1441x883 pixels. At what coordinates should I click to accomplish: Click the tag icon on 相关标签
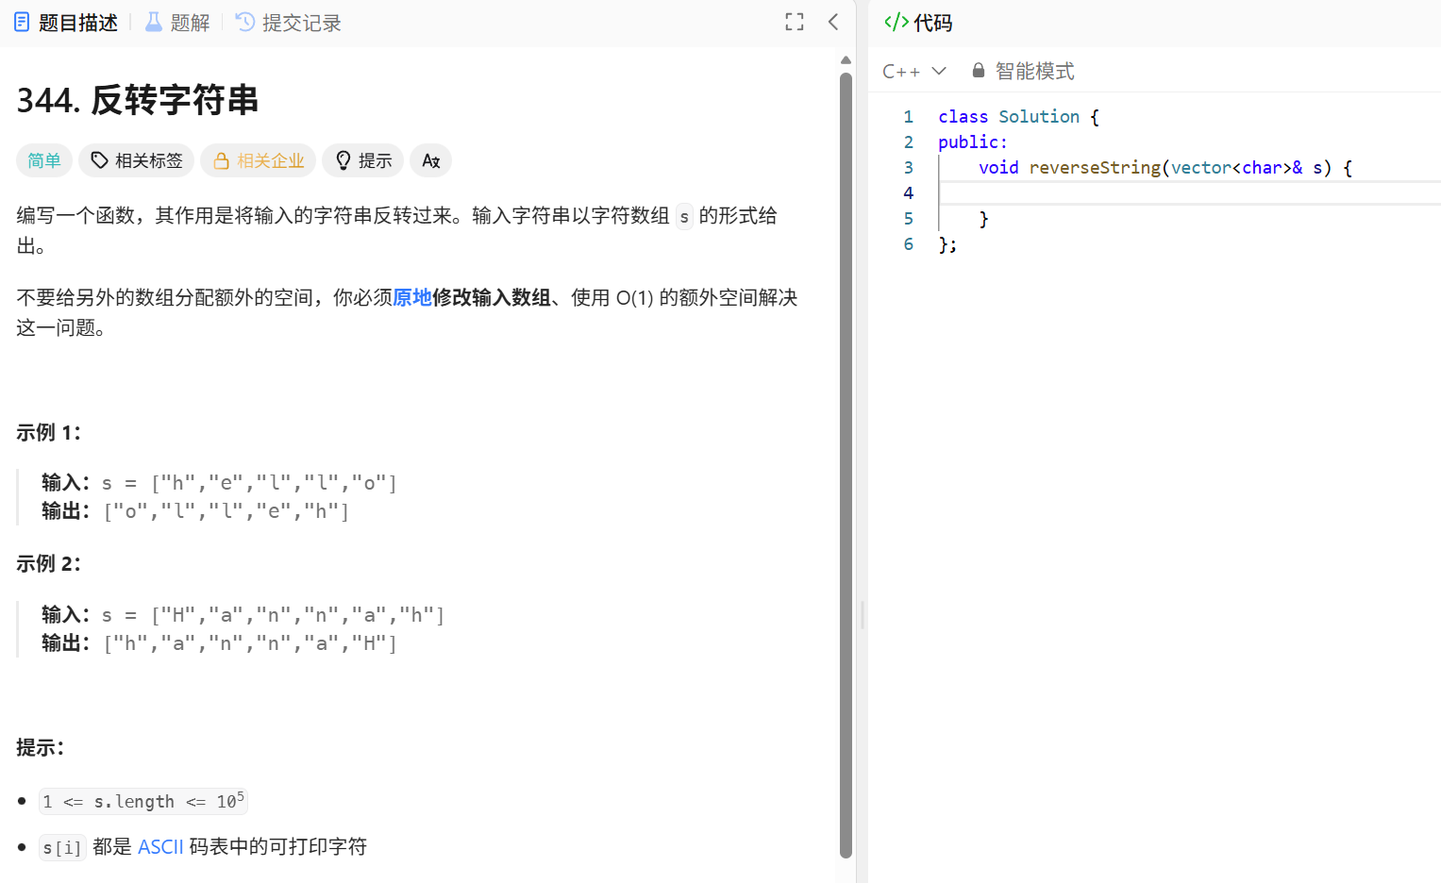99,160
